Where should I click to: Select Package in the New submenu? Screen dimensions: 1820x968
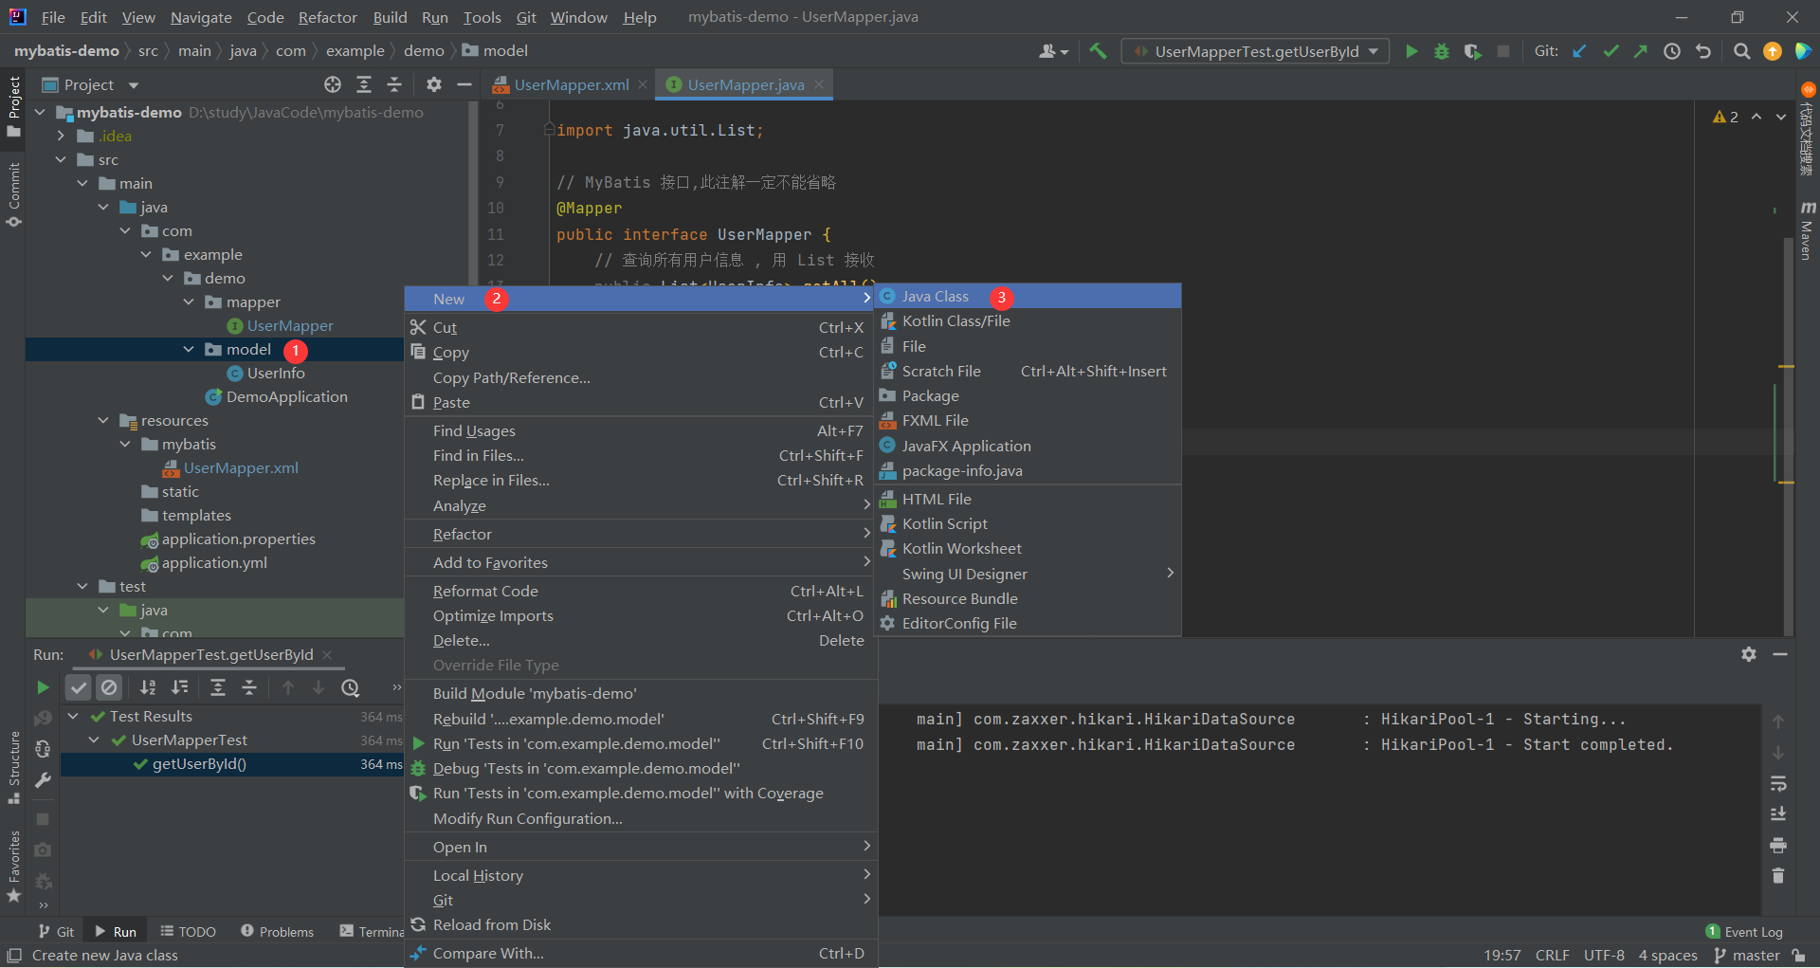tap(1028, 395)
